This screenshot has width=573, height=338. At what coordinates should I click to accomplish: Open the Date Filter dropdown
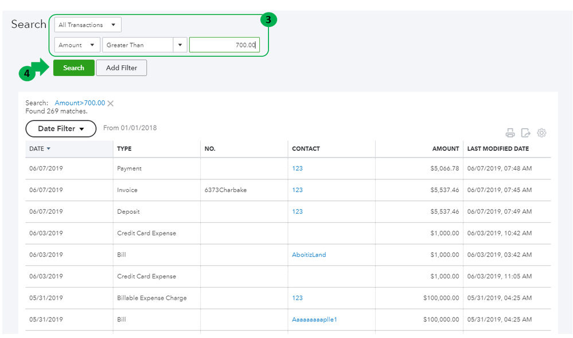click(61, 129)
